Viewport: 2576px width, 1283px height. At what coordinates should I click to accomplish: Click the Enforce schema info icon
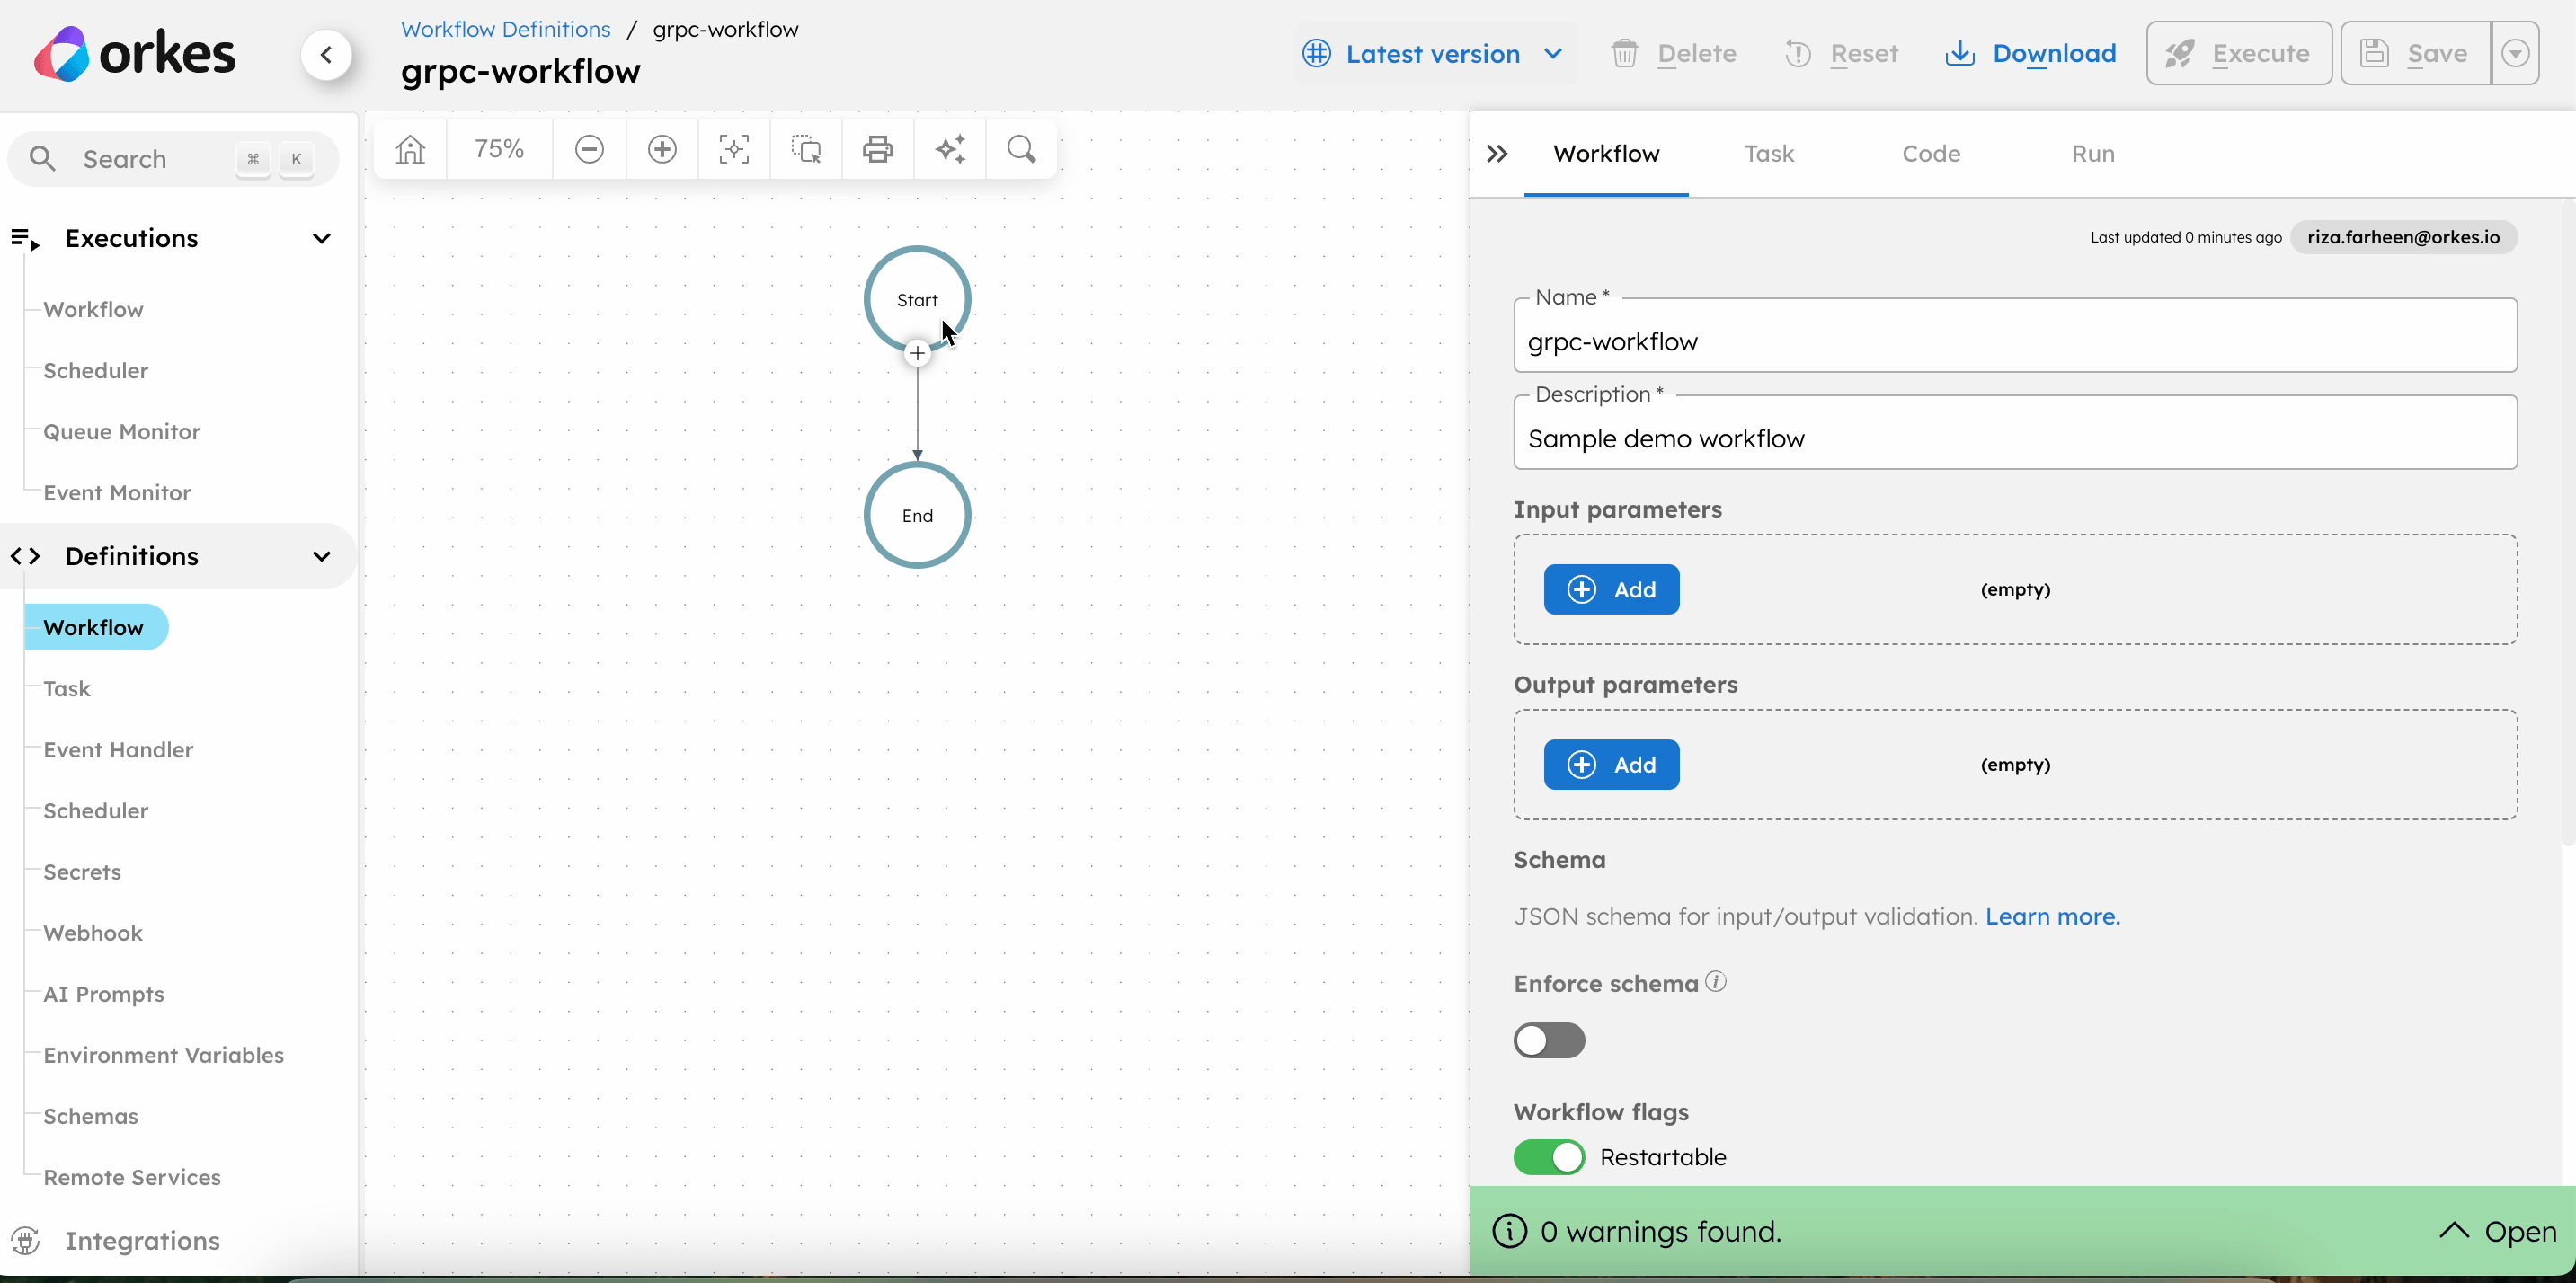(1716, 981)
